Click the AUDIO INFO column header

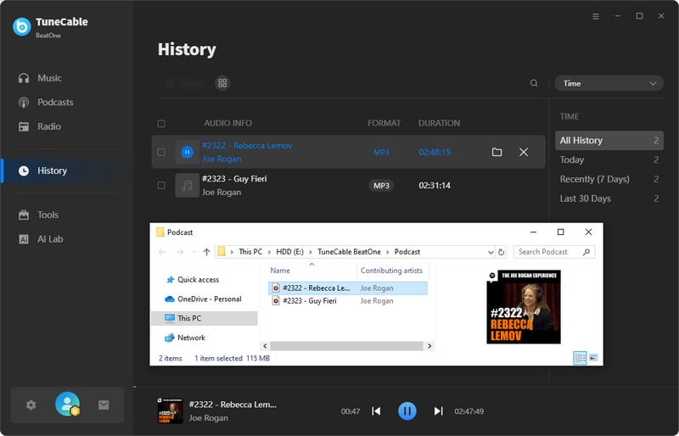point(227,123)
